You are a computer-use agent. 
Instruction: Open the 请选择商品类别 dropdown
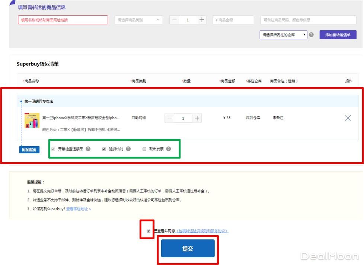[x=138, y=20]
